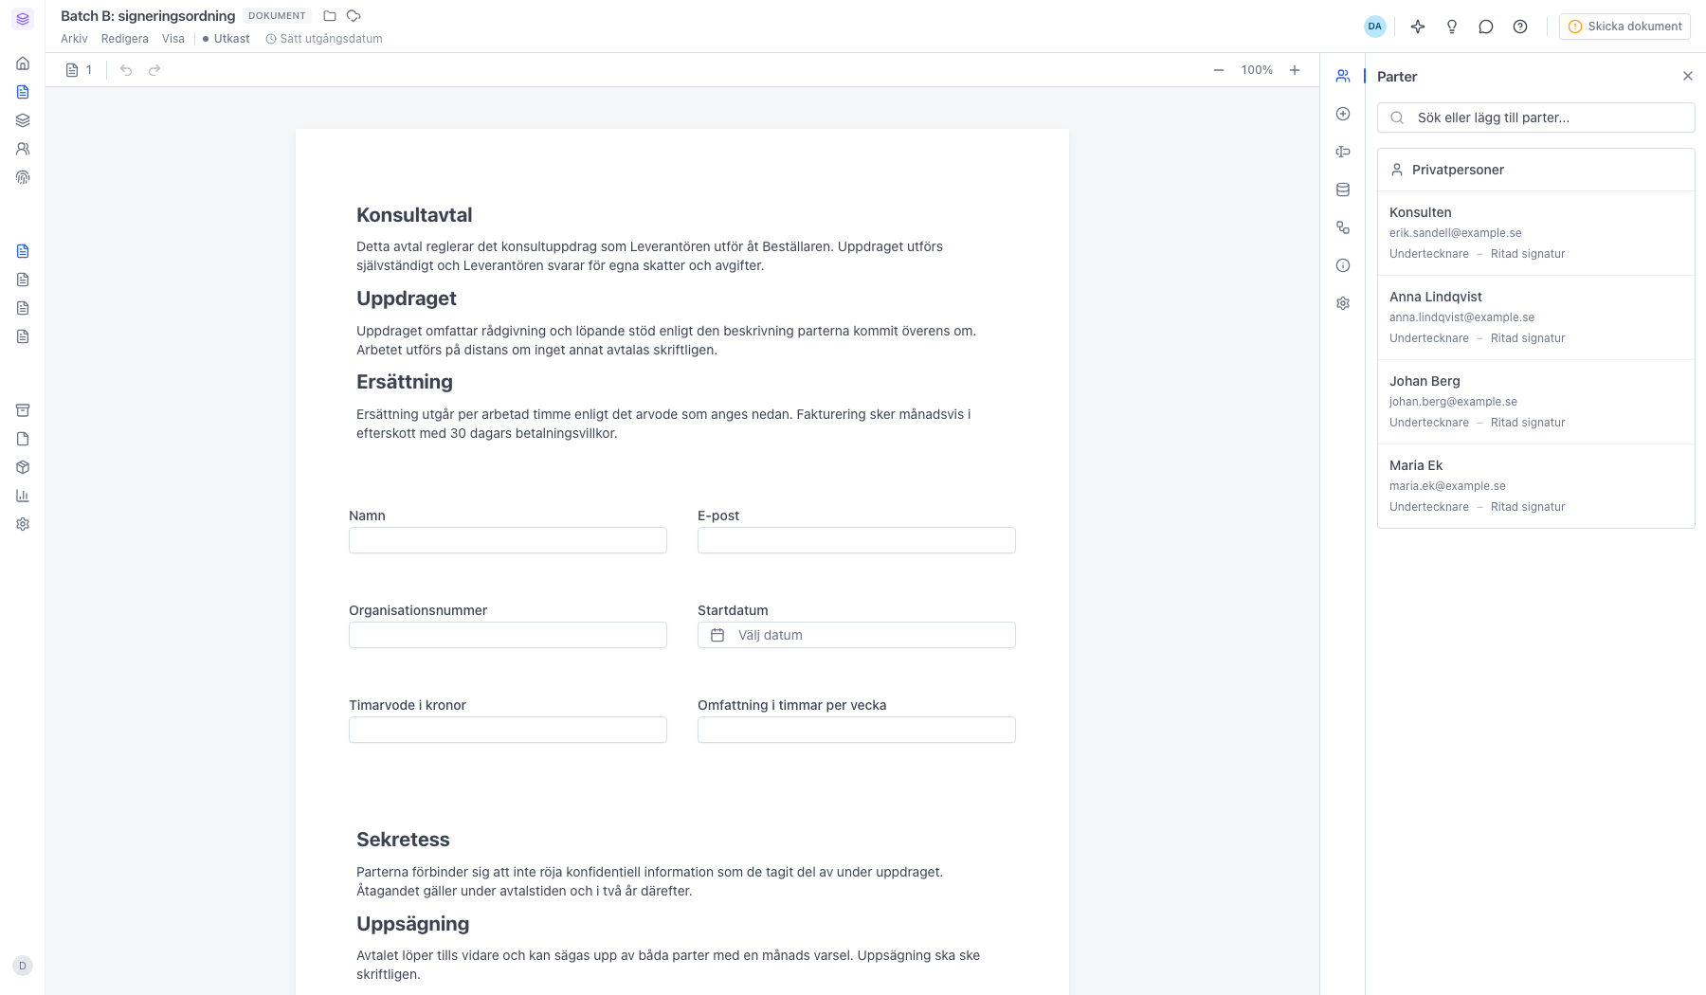Screen dimensions: 1706x995
Task: Click the cloud sync icon beside the title
Action: (x=354, y=16)
